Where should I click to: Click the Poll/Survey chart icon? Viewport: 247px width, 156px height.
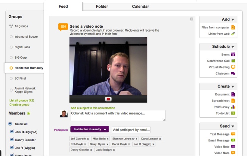233,107
